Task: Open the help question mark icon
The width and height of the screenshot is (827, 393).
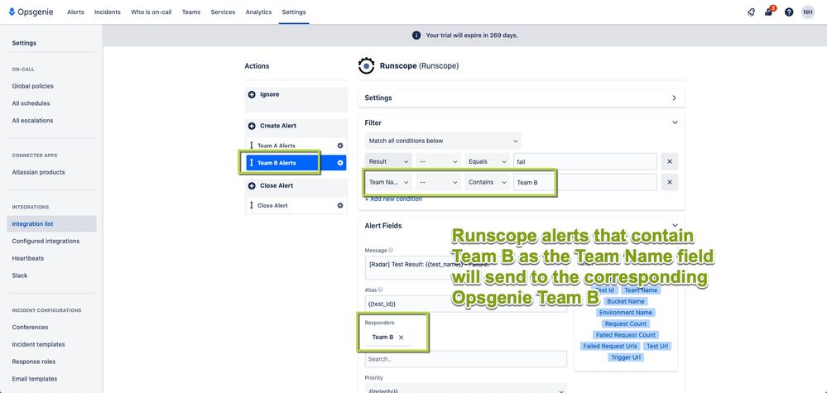Action: (x=788, y=12)
